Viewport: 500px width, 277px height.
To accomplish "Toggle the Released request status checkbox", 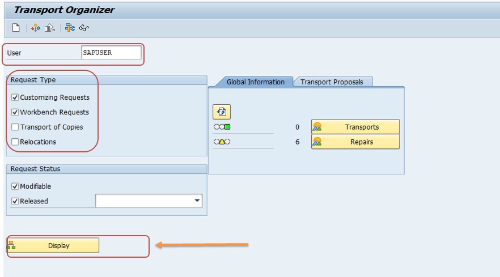I will 15,201.
